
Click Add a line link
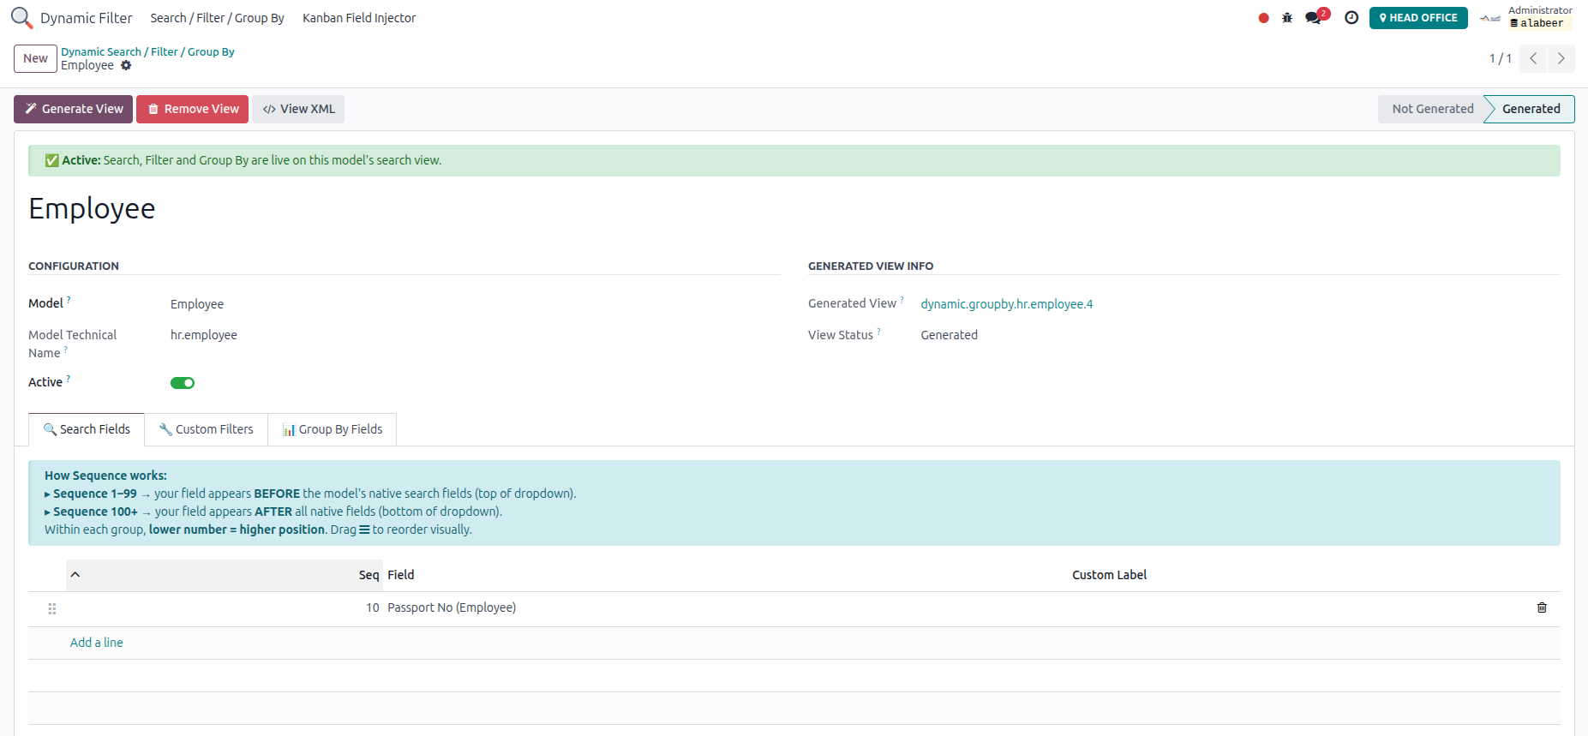tap(97, 643)
